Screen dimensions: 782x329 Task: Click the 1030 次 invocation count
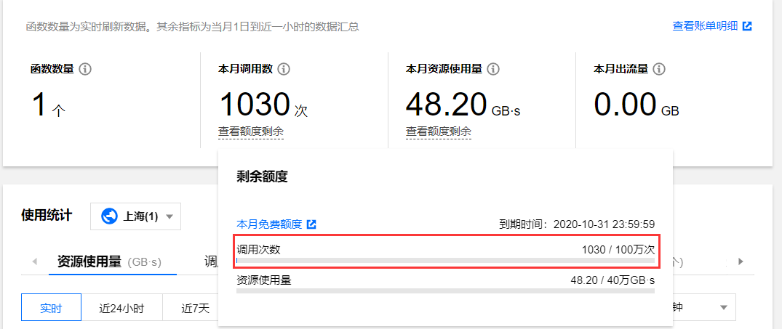point(264,105)
